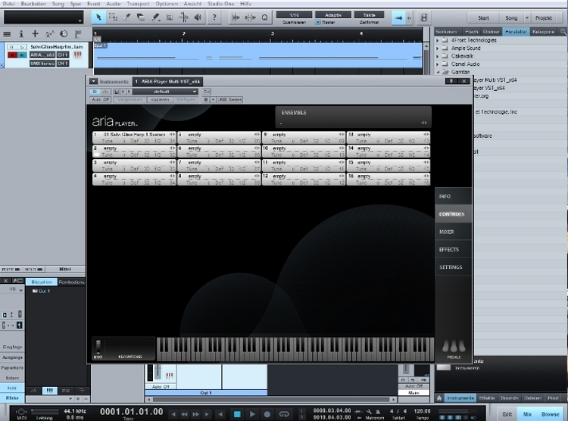Click the Record button in transport

(267, 414)
